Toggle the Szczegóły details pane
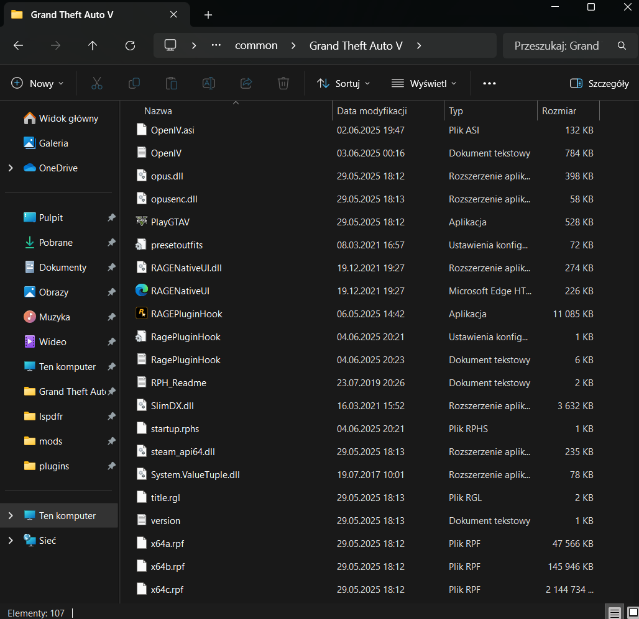Screen dimensions: 639x619 [x=599, y=83]
